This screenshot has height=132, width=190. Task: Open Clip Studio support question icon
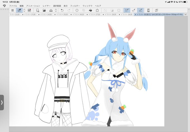[x=156, y=10]
